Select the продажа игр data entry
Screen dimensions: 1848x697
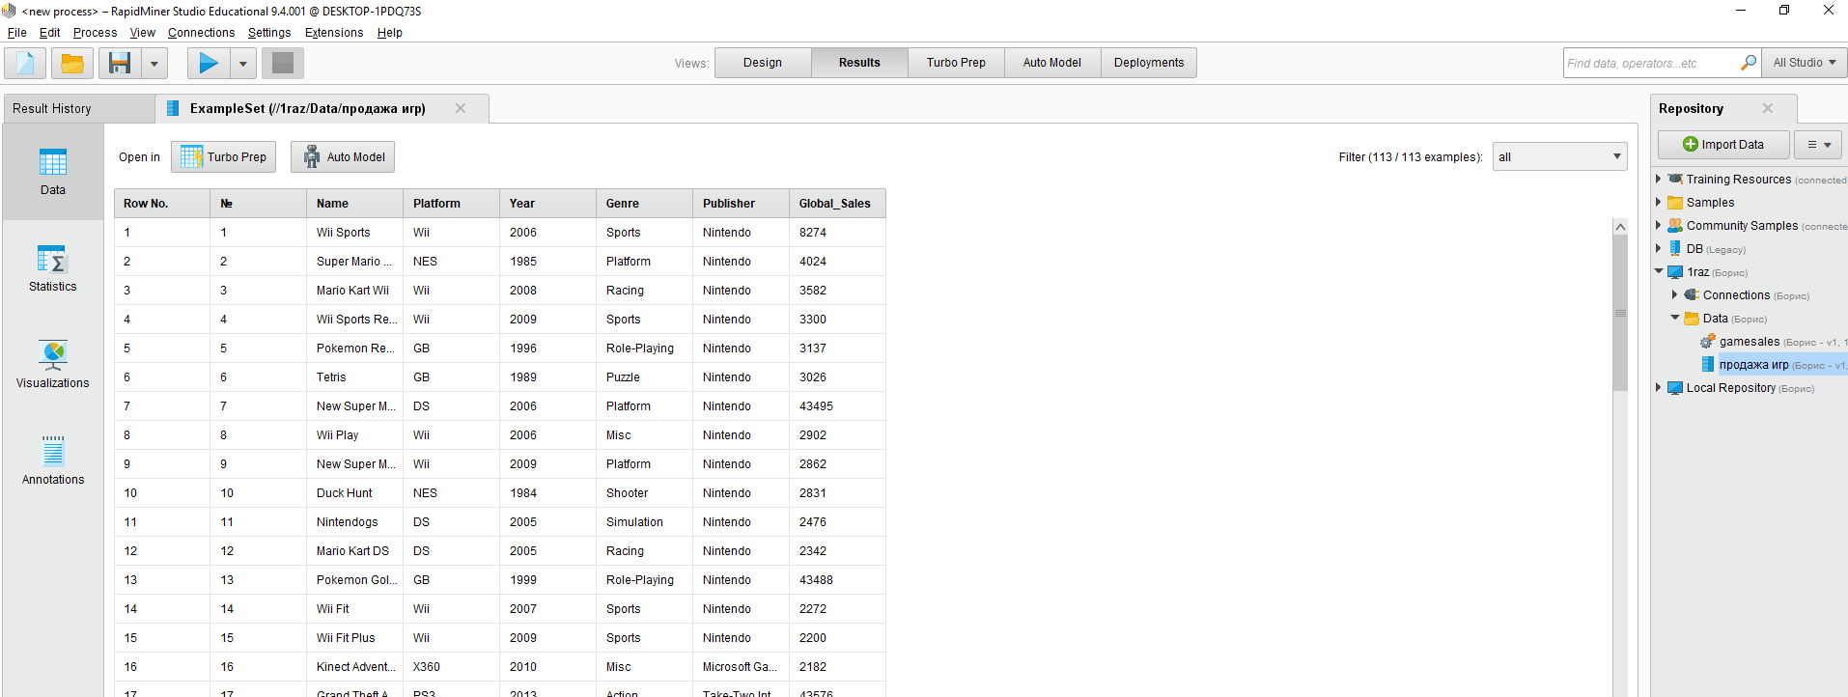(x=1753, y=365)
